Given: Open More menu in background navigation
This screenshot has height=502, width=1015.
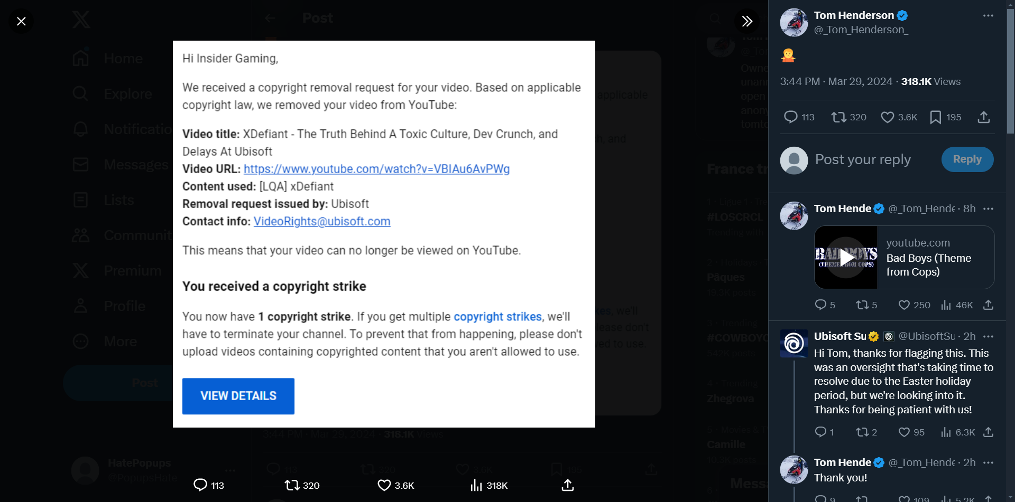Looking at the screenshot, I should pos(105,342).
